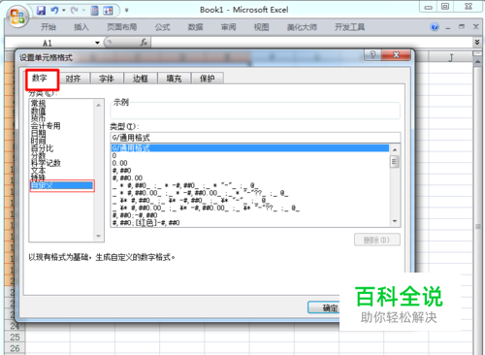Select 会计专用 category
This screenshot has height=355, width=485.
click(x=46, y=126)
